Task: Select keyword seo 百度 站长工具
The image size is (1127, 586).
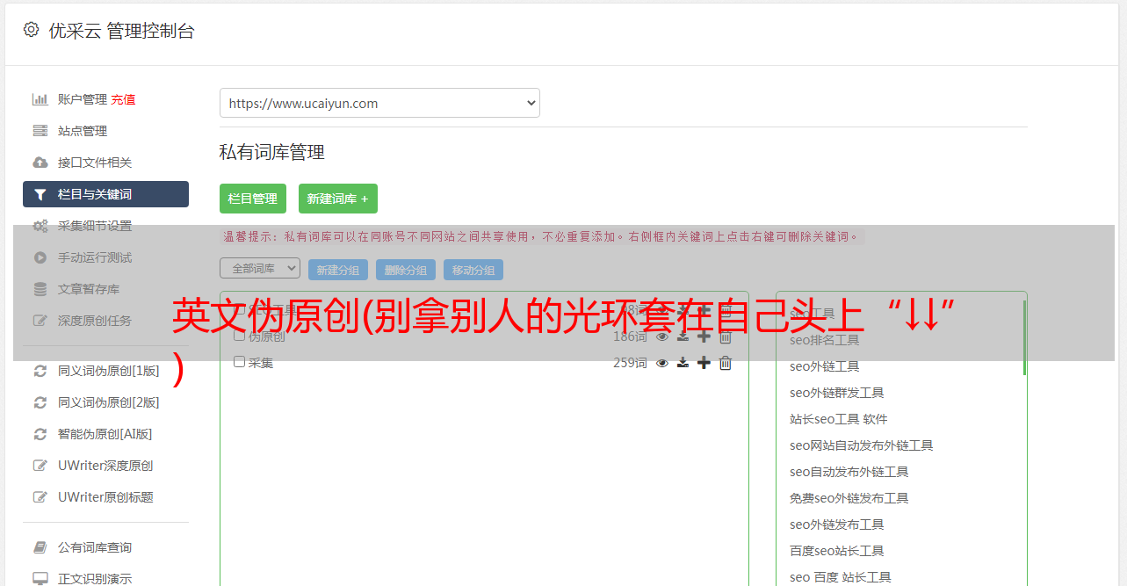Action: click(841, 577)
